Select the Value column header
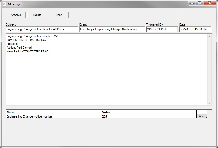The image size is (218, 148). (x=149, y=112)
